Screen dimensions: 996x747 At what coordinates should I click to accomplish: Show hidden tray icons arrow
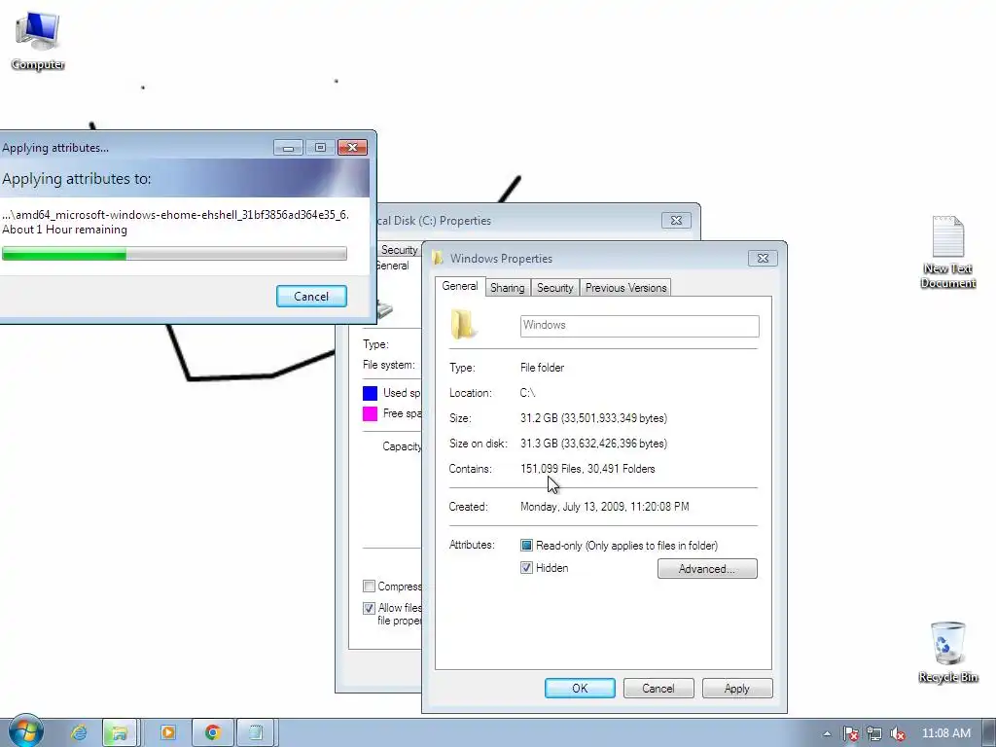[827, 733]
